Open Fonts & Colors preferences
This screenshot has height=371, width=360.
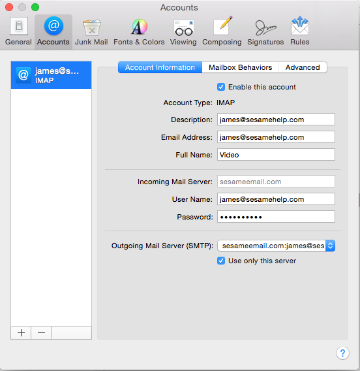139,31
